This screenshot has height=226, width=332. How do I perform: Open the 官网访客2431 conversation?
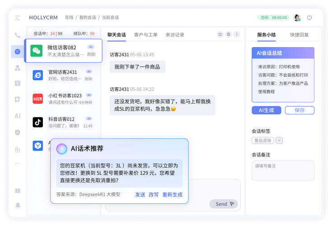pos(63,75)
